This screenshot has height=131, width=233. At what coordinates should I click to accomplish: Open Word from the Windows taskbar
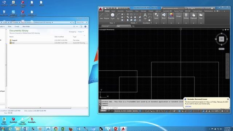tap(25, 129)
